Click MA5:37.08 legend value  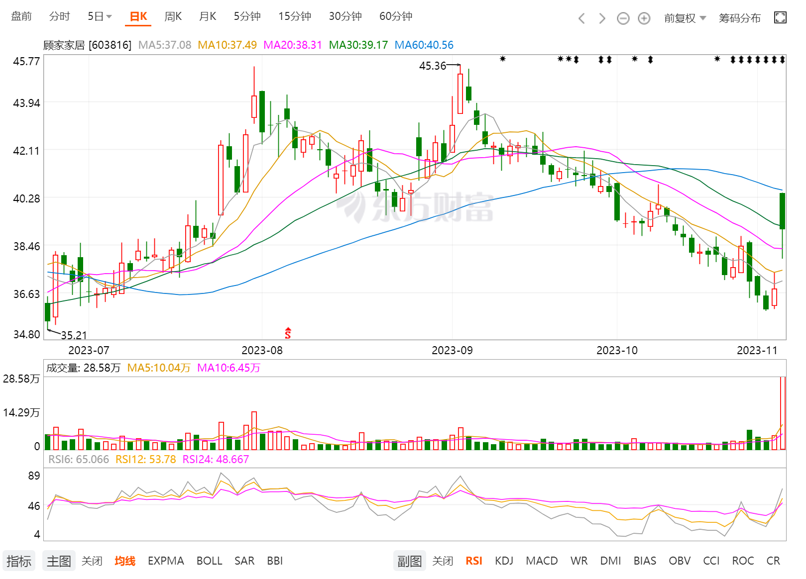point(165,45)
